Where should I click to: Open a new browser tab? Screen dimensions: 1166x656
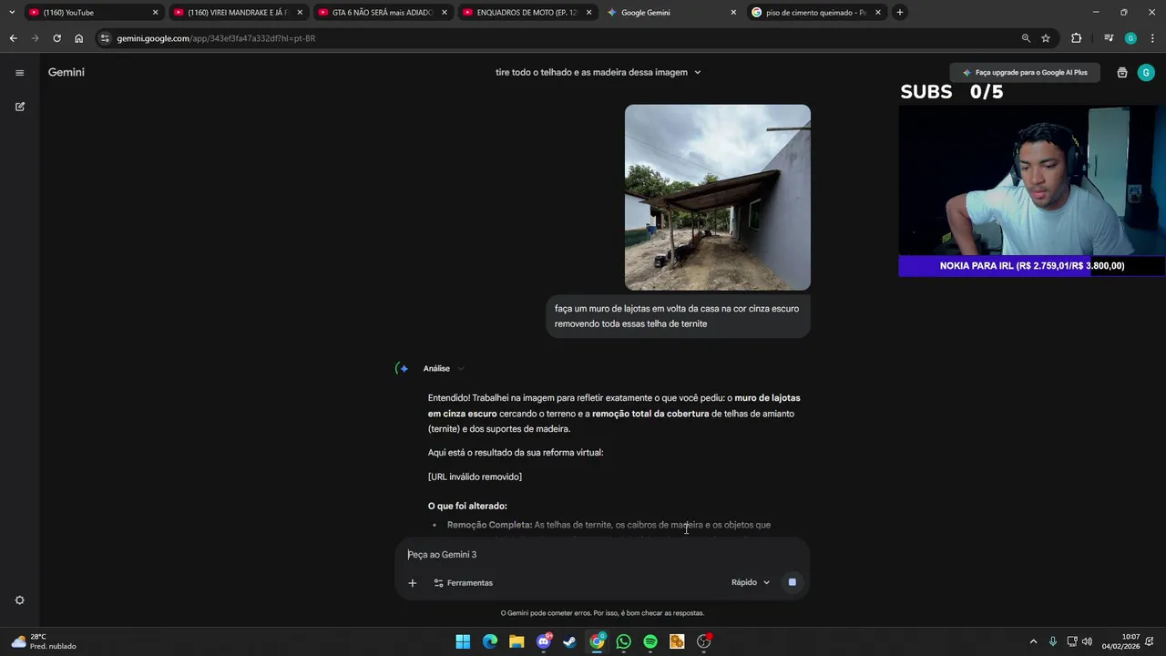click(x=899, y=13)
